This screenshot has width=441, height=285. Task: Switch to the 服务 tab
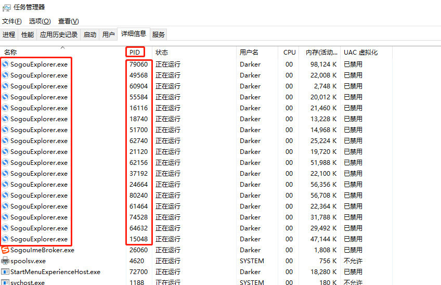158,35
